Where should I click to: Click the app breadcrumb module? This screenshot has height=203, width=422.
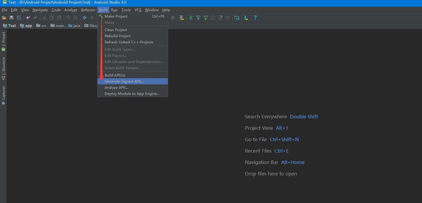point(26,26)
